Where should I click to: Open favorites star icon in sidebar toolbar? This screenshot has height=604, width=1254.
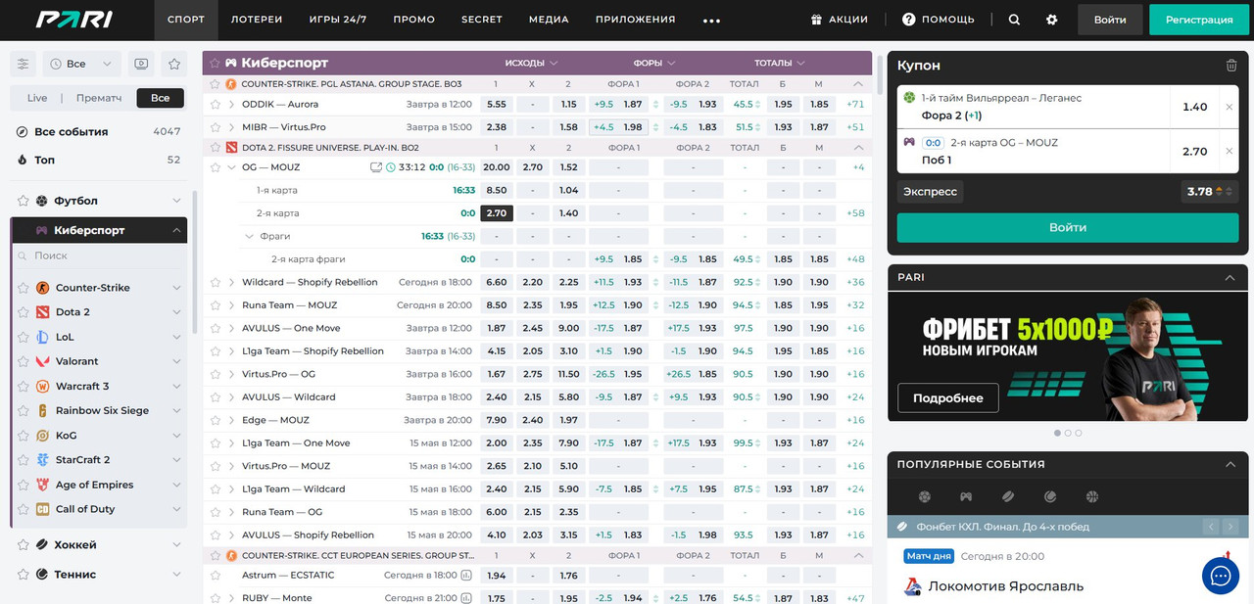(x=174, y=64)
